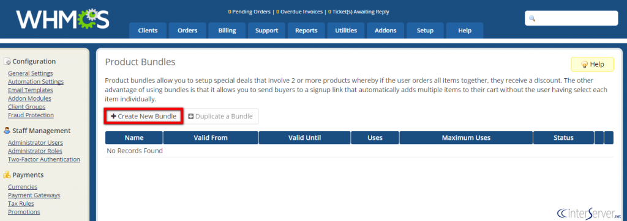Viewport: 627px width, 221px height.
Task: Click the Staff Management sidebar heading
Action: (42, 131)
